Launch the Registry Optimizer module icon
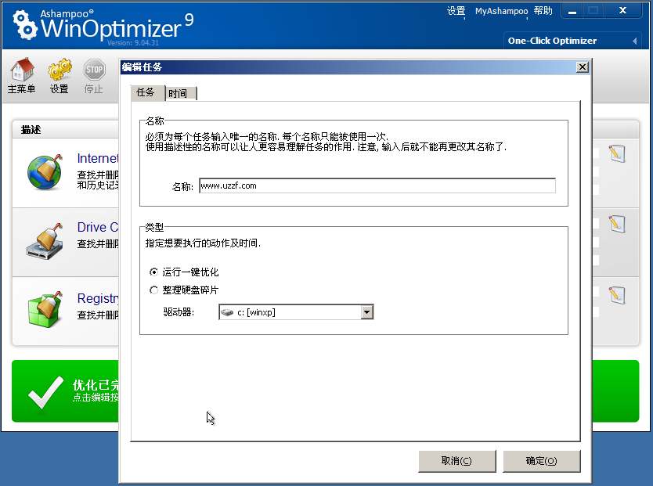 (45, 313)
